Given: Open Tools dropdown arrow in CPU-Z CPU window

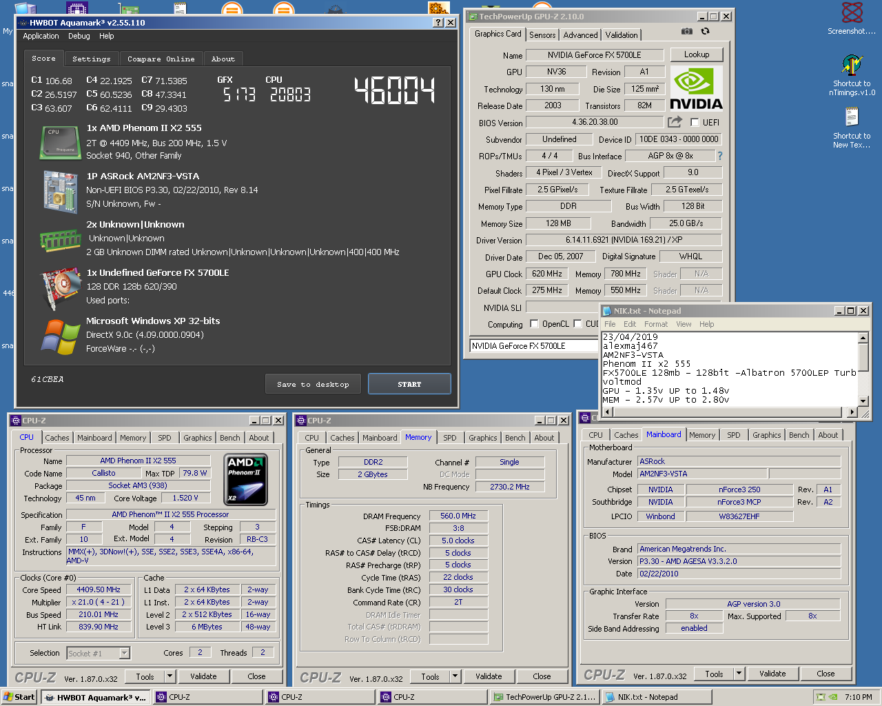Looking at the screenshot, I should click(x=170, y=676).
